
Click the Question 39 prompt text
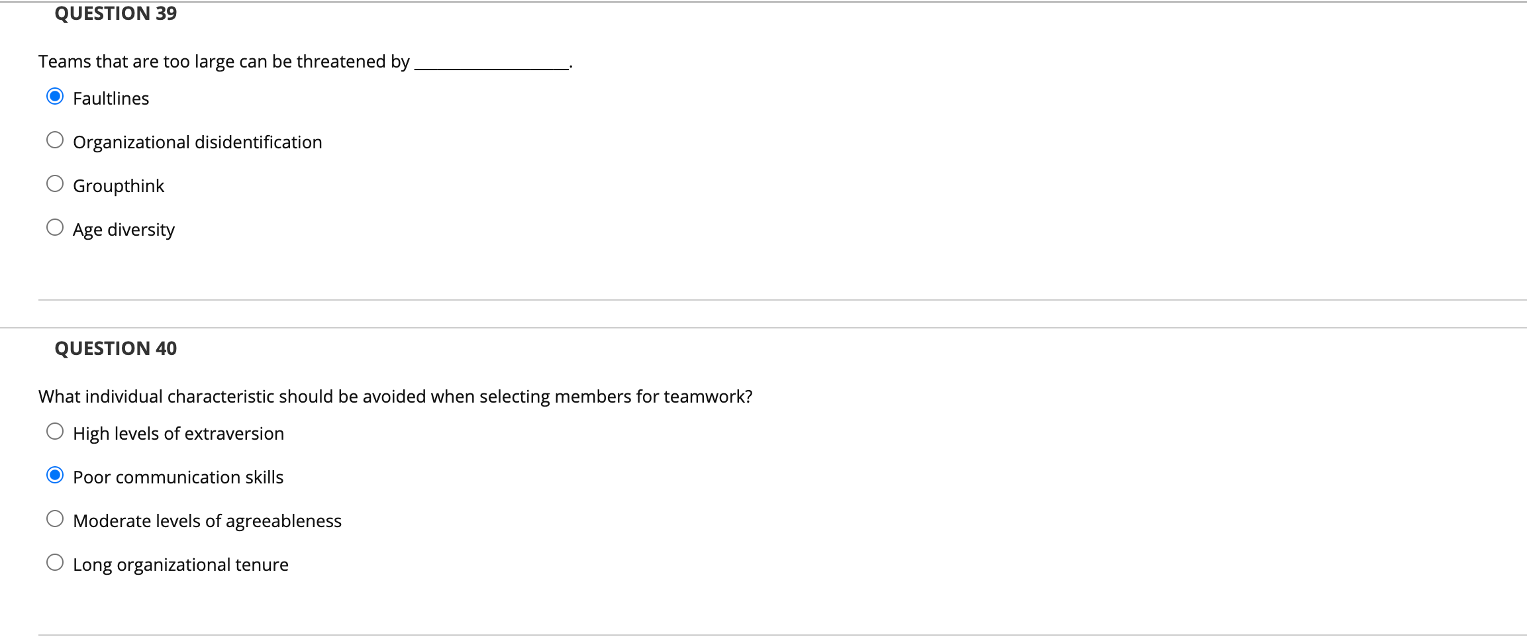tap(305, 61)
